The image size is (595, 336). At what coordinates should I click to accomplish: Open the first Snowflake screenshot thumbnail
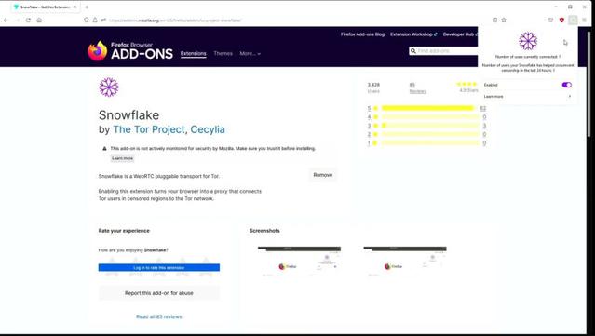pos(299,261)
